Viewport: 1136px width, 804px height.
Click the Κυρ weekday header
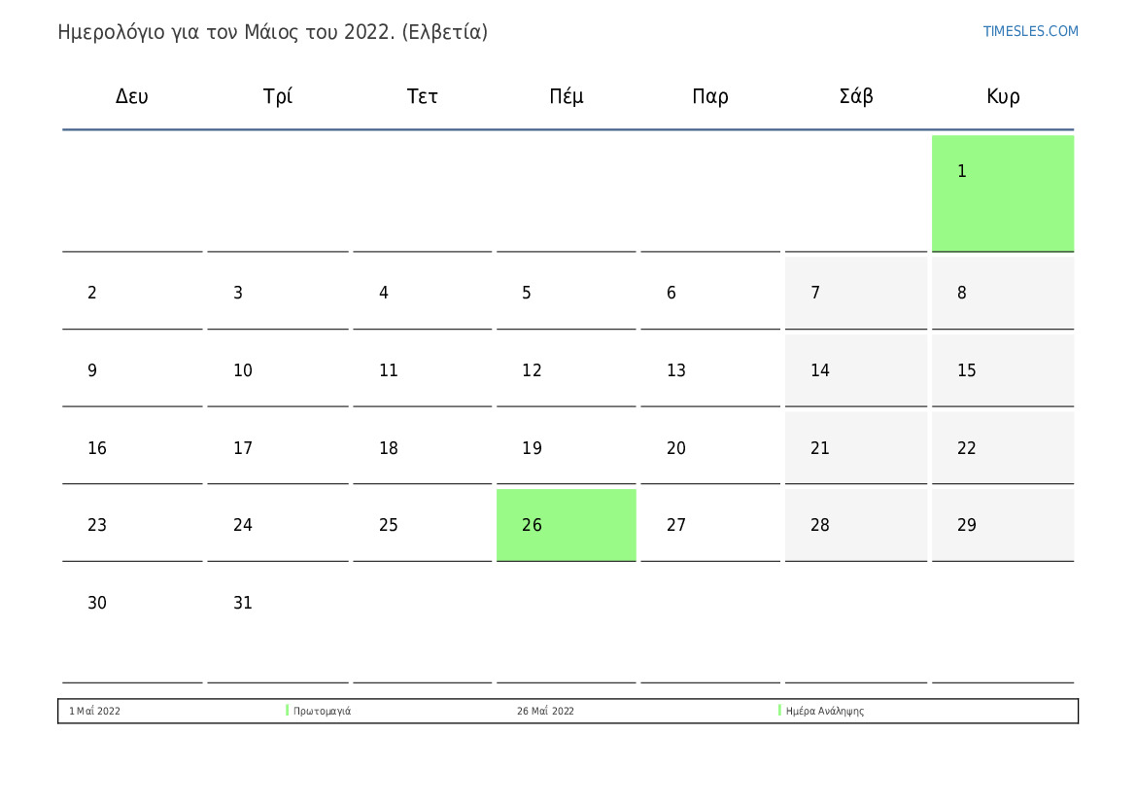(1003, 96)
